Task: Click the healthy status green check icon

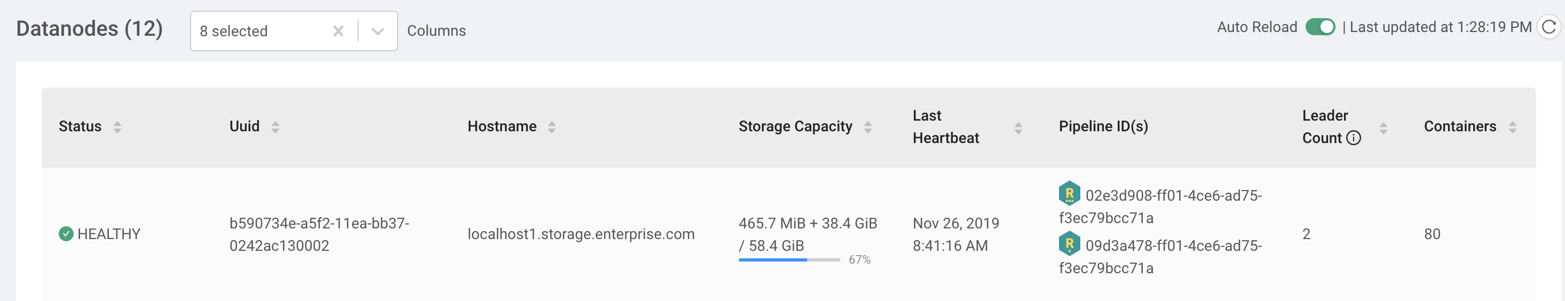Action: coord(66,234)
